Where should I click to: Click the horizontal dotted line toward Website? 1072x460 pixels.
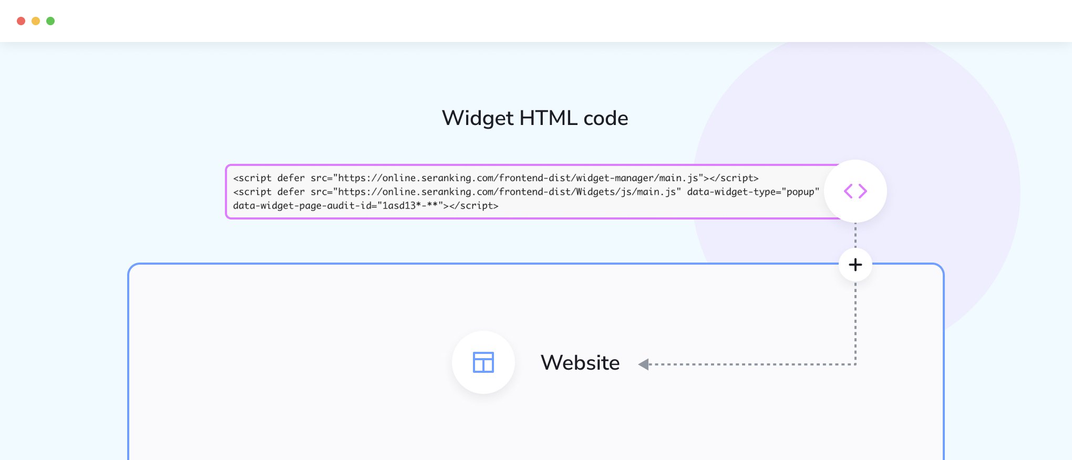click(x=753, y=364)
